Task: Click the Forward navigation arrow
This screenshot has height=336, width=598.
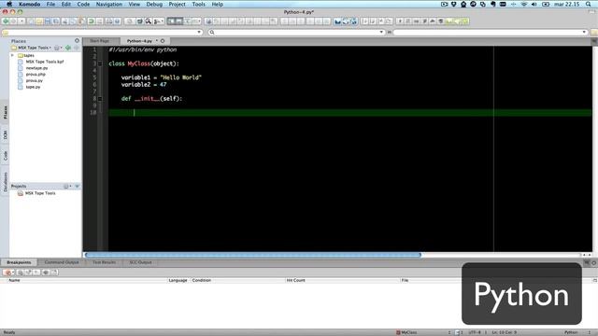Action: [14, 21]
